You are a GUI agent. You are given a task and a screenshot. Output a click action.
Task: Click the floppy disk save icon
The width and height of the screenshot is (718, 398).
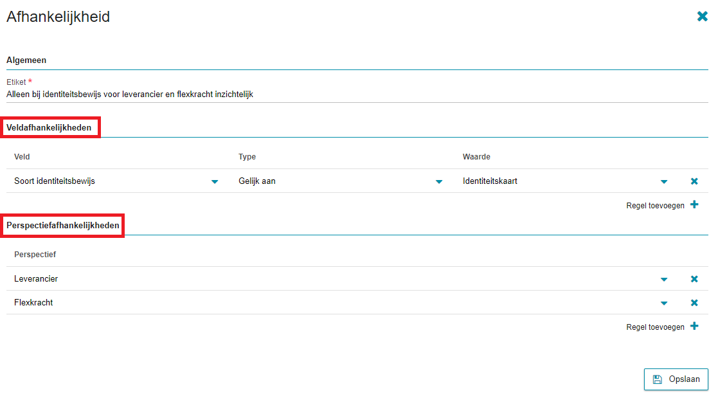click(657, 379)
